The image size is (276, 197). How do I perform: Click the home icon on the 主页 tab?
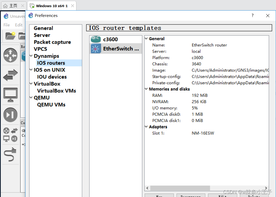[5, 6]
